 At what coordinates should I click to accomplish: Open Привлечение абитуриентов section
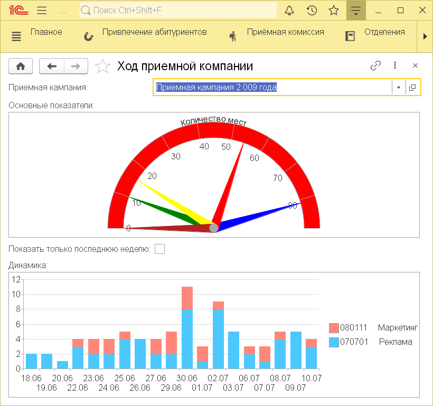(x=154, y=32)
